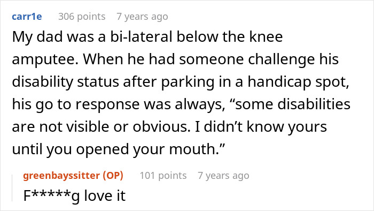Open the timestamp link on greenbayssitter's reply
Viewport: 374px width, 211px height.
click(223, 176)
